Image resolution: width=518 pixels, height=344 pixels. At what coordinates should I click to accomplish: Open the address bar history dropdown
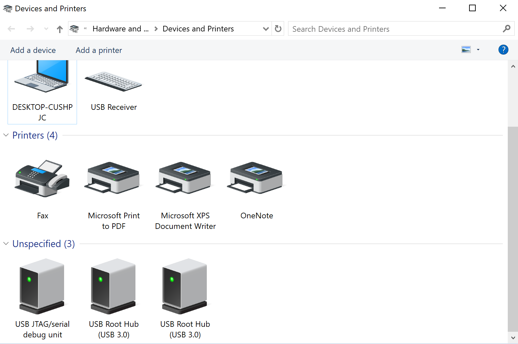click(266, 29)
